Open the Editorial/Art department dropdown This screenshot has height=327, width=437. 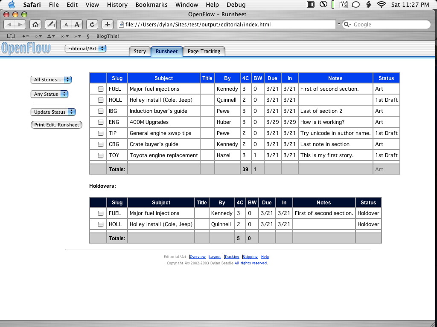click(x=85, y=49)
